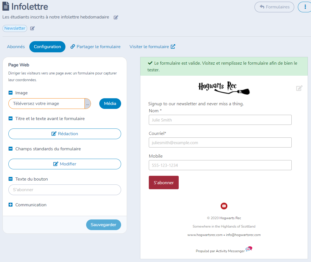Click Propulsé par Activity Messenger text

click(220, 251)
